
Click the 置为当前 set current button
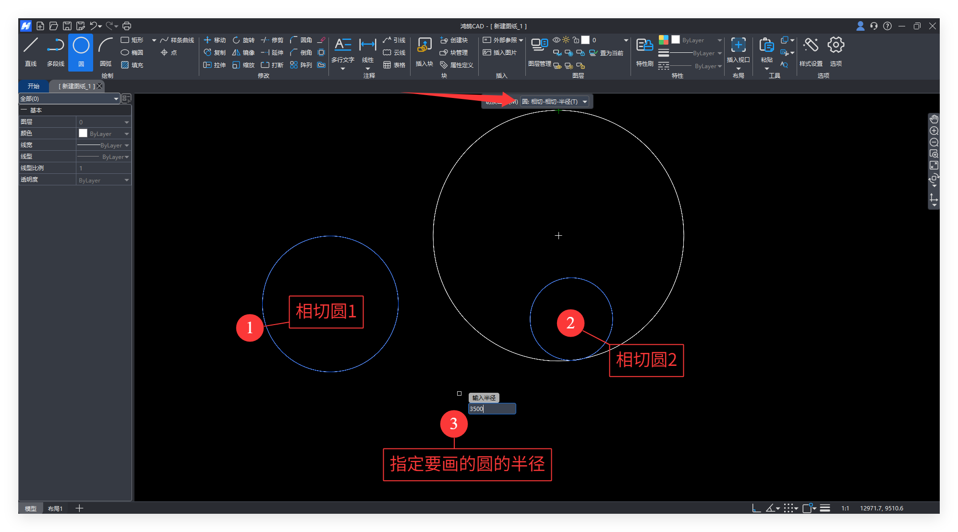[606, 53]
